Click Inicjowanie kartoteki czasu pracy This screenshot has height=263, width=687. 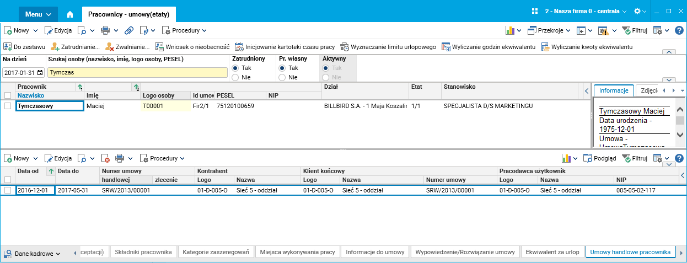coord(285,47)
